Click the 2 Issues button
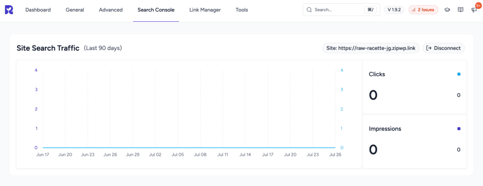The image size is (483, 186). point(423,10)
